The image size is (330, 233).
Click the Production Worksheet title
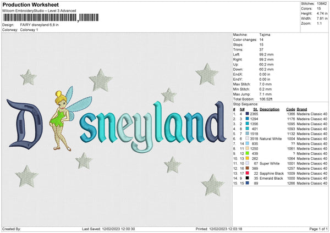(30, 4)
